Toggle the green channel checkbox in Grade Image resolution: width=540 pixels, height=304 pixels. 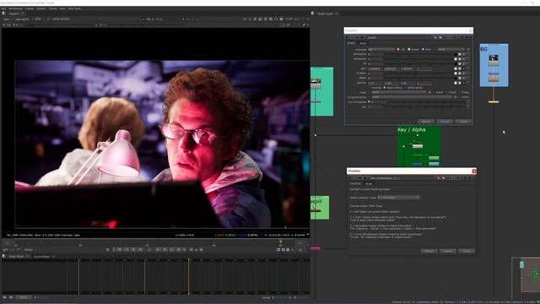[409, 49]
